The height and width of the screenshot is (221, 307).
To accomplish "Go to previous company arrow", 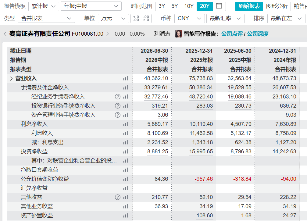I will [5, 34].
